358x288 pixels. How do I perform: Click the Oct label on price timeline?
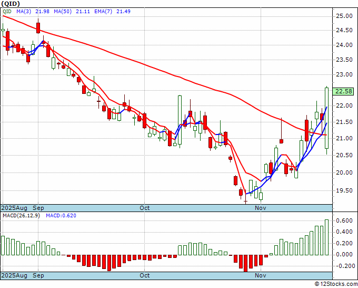[145, 208]
